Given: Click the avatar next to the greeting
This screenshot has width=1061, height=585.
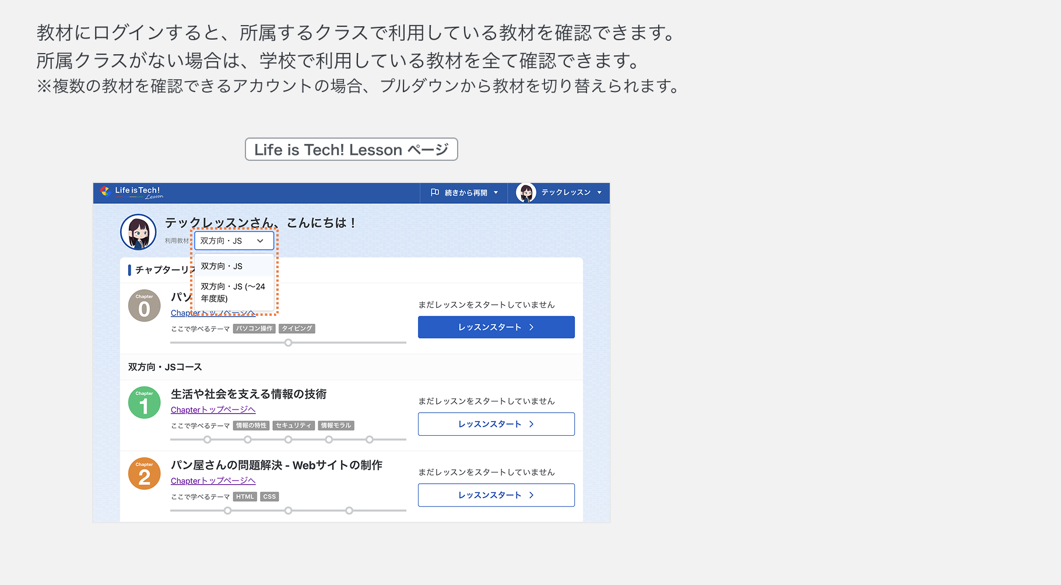Looking at the screenshot, I should (x=139, y=231).
